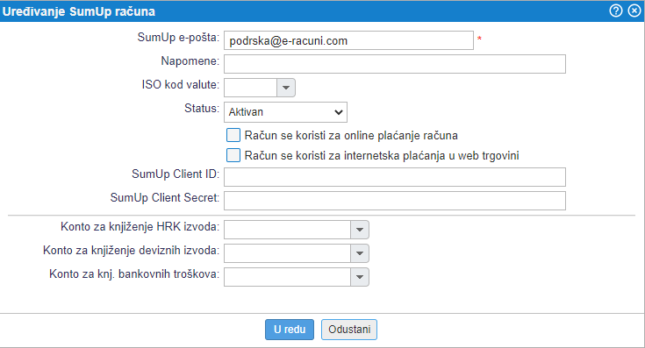Open the Status dropdown showing Aktivan
The height and width of the screenshot is (348, 645).
285,112
